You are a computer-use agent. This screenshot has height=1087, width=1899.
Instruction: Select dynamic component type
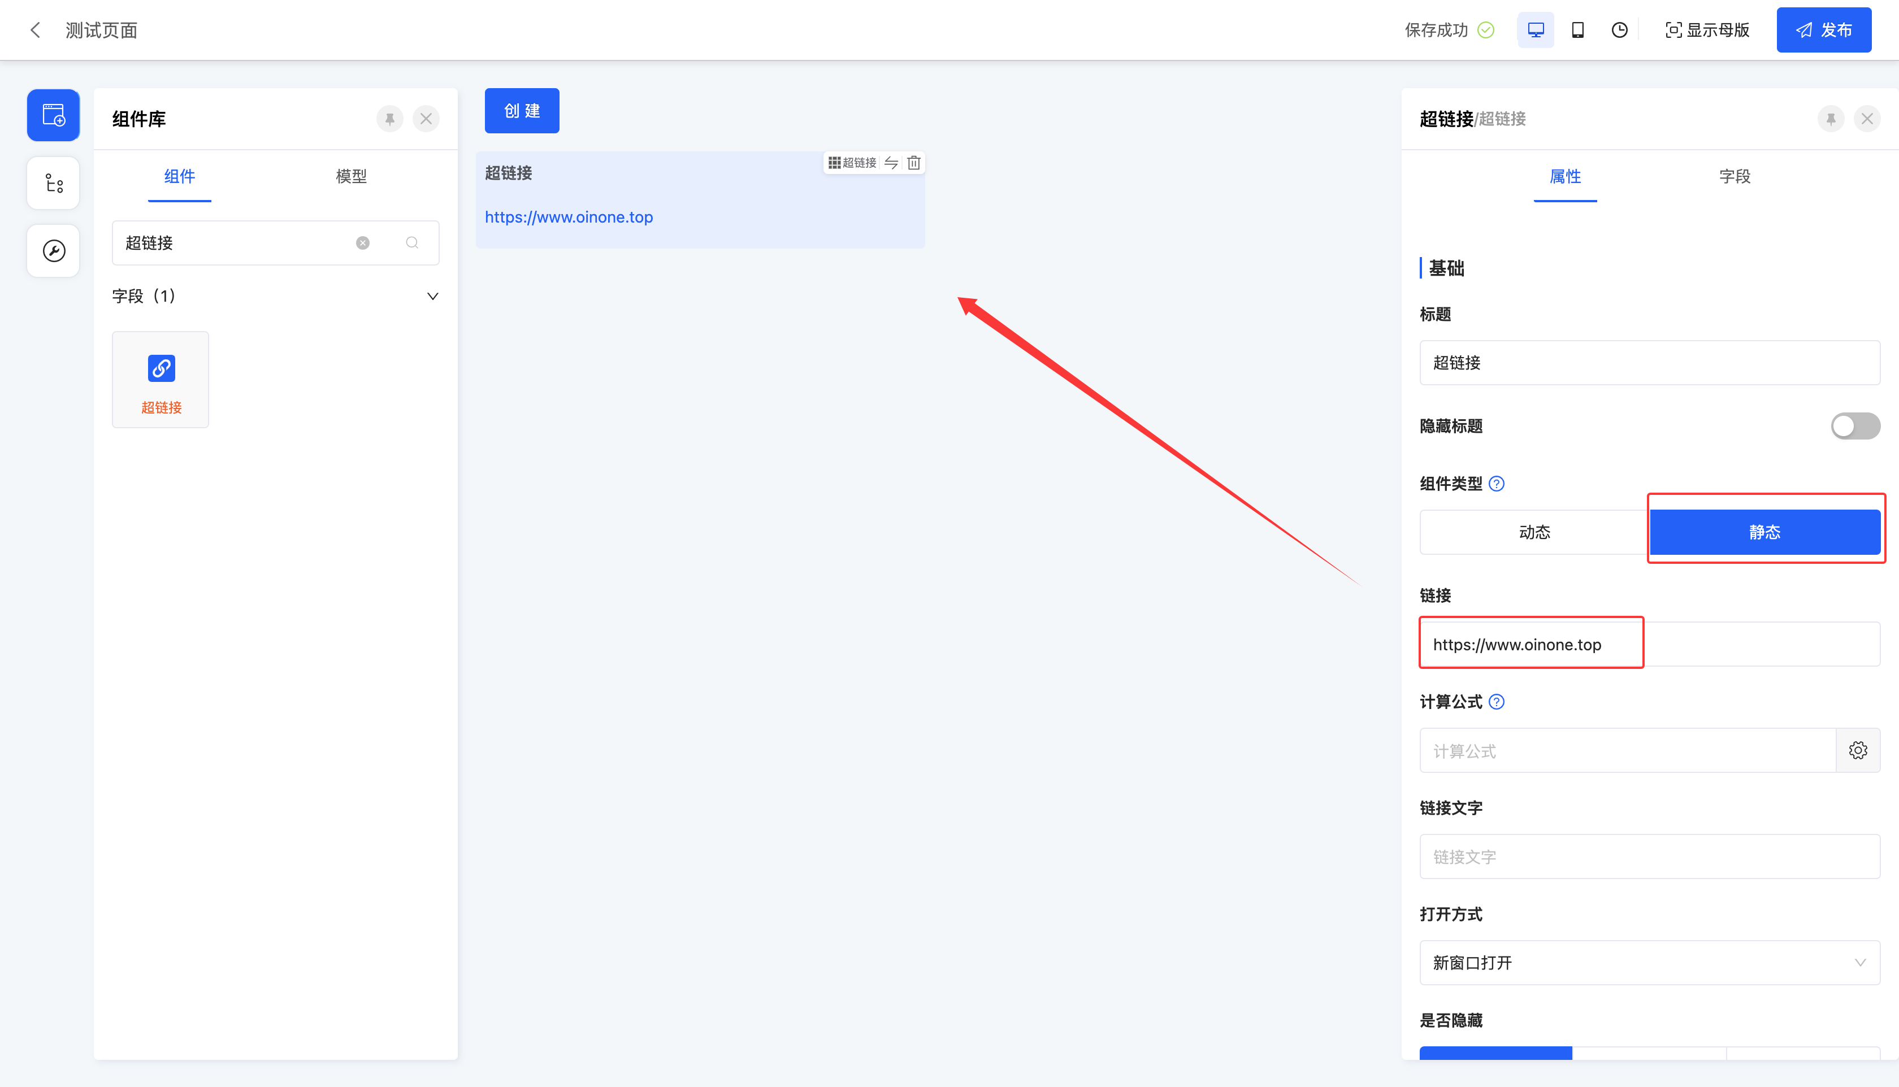[1534, 532]
